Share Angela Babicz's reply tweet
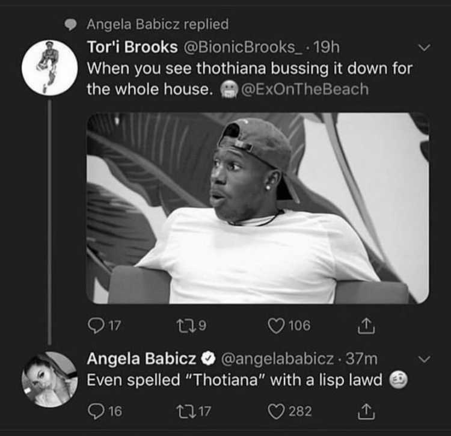 coord(366,411)
